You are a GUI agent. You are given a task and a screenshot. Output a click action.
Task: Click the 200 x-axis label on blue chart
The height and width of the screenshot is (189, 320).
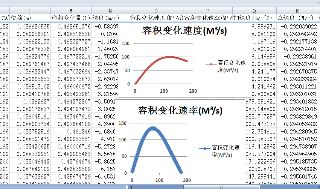click(187, 180)
